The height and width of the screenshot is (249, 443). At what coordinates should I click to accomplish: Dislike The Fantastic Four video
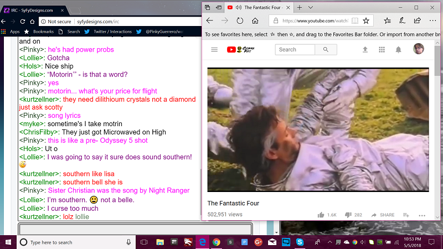point(353,215)
